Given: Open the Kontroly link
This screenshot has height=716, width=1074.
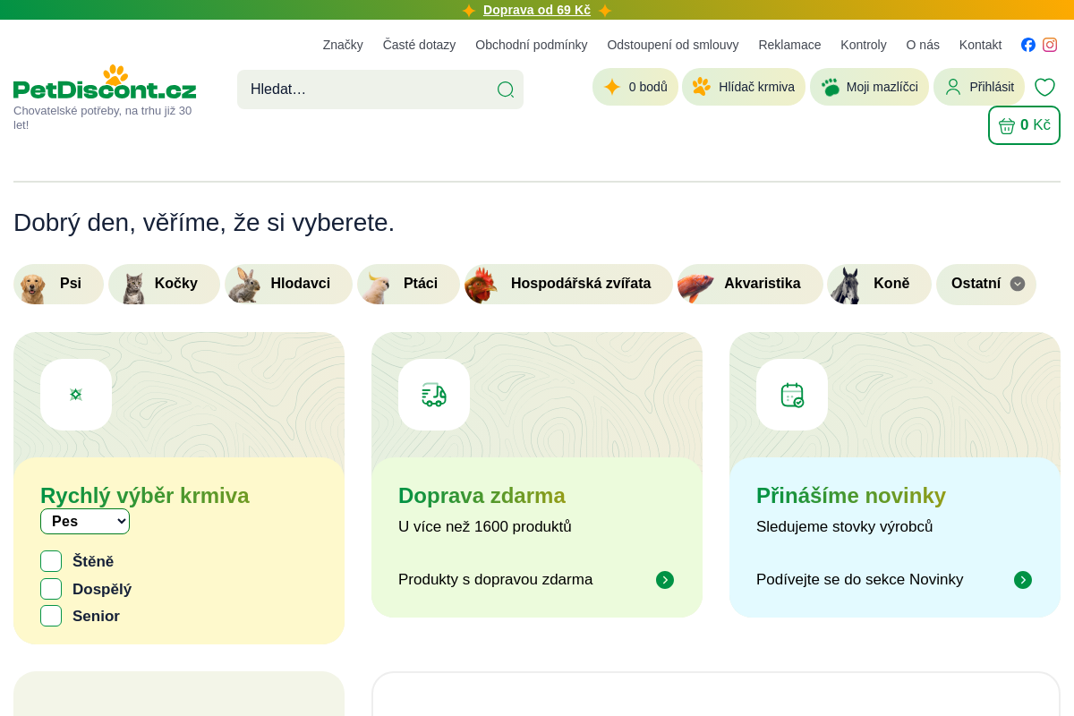Looking at the screenshot, I should pyautogui.click(x=864, y=45).
